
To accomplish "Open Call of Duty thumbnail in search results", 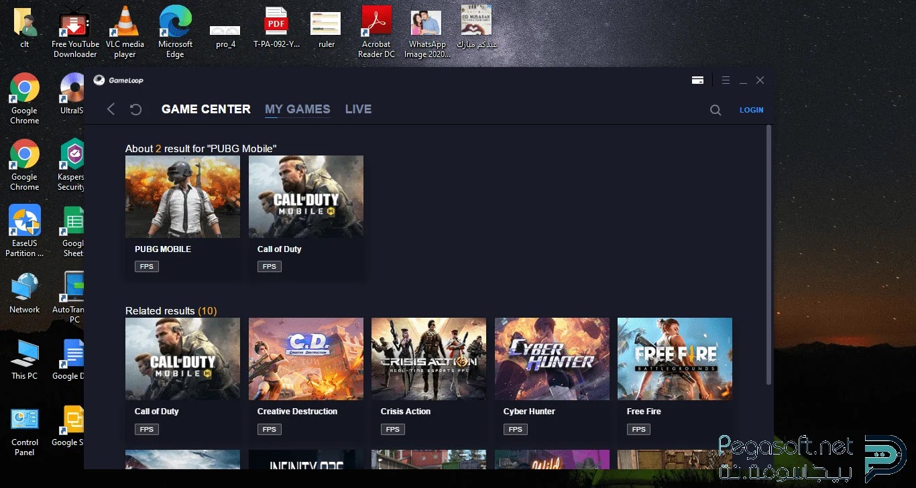I will click(306, 196).
